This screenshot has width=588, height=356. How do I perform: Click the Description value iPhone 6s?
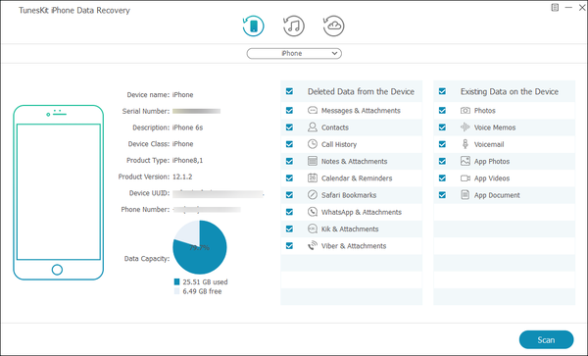(187, 127)
